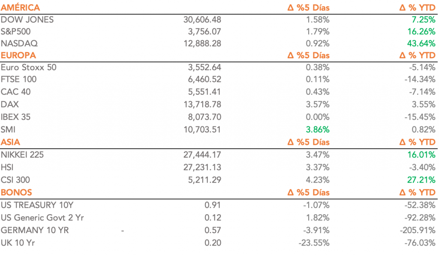Click the Euro Stoxx 50 row label
This screenshot has width=439, height=255.
[29, 67]
